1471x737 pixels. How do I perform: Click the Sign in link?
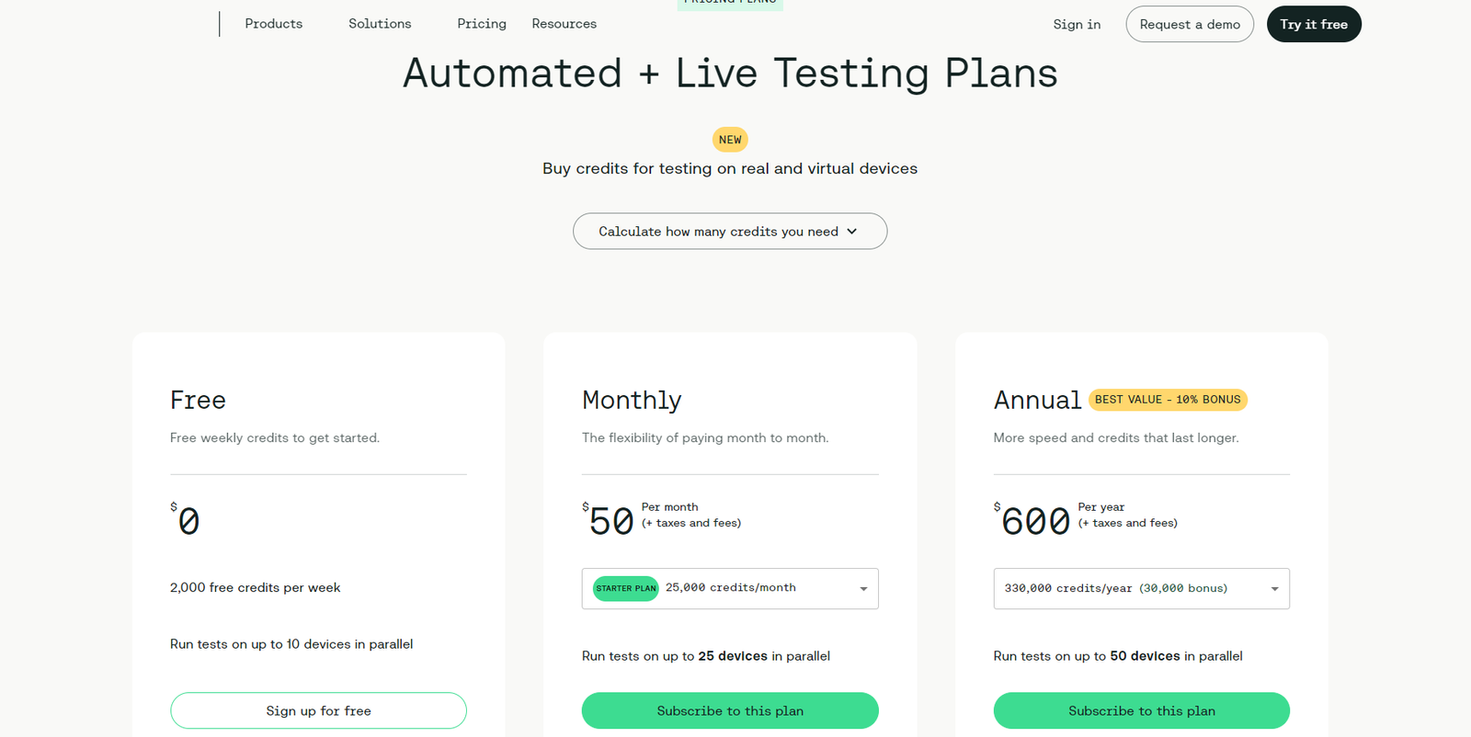pos(1077,25)
